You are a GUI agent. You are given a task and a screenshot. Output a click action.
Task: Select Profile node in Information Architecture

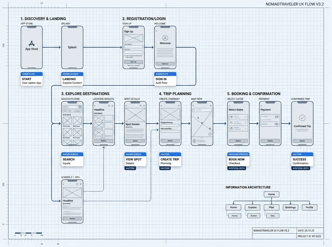pyautogui.click(x=310, y=207)
